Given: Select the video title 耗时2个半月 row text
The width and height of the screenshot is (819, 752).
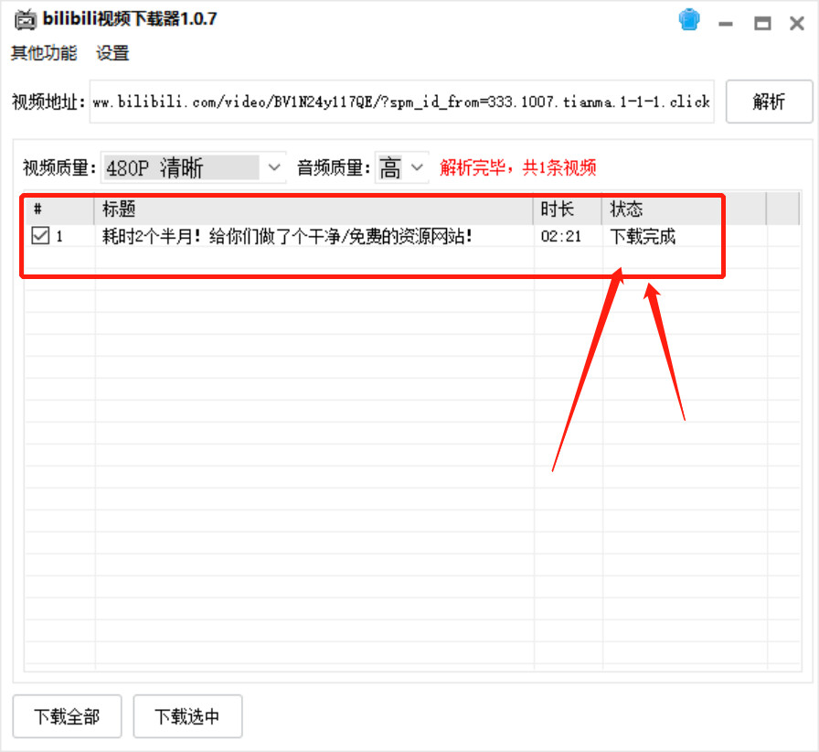Looking at the screenshot, I should (287, 236).
